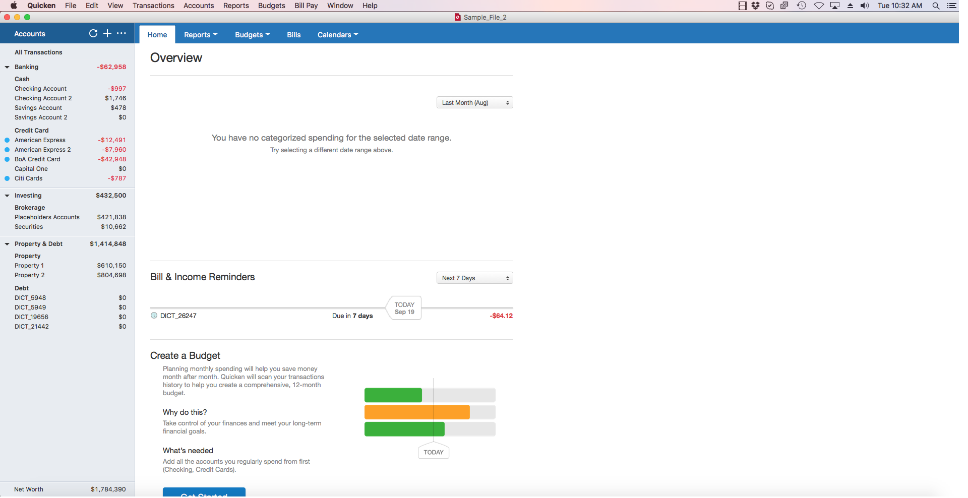Open Checking Account 2 in the sidebar
The image size is (968, 498).
click(x=43, y=98)
